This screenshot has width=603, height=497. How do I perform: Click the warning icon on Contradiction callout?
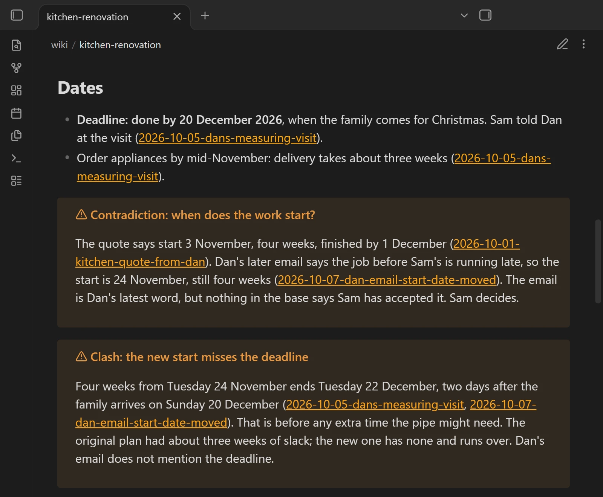pos(81,215)
